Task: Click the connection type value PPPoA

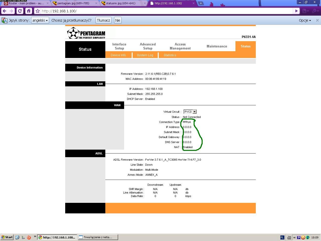Action: tap(187, 122)
